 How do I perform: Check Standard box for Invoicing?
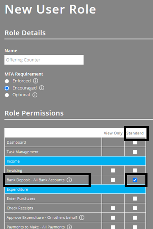click(135, 170)
